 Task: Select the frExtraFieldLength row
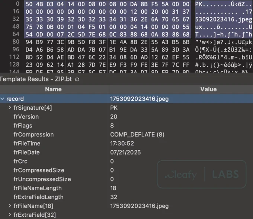(x=126, y=197)
